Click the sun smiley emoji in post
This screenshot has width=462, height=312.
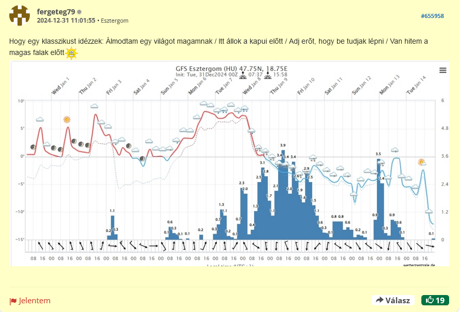[x=72, y=53]
